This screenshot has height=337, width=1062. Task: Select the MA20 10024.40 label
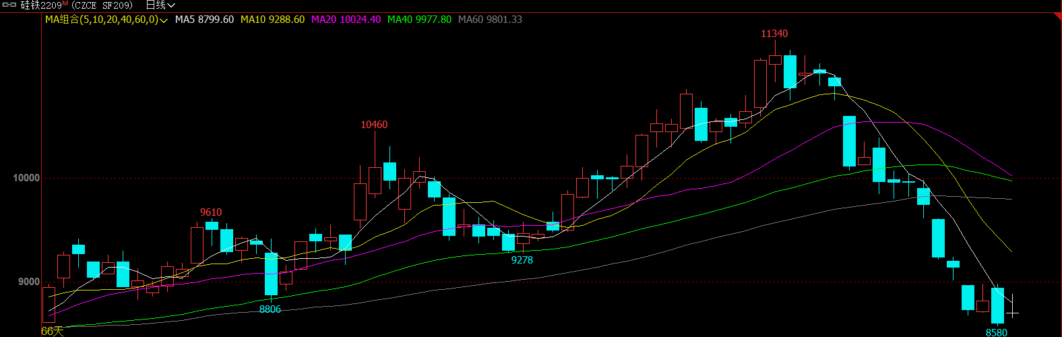[346, 20]
